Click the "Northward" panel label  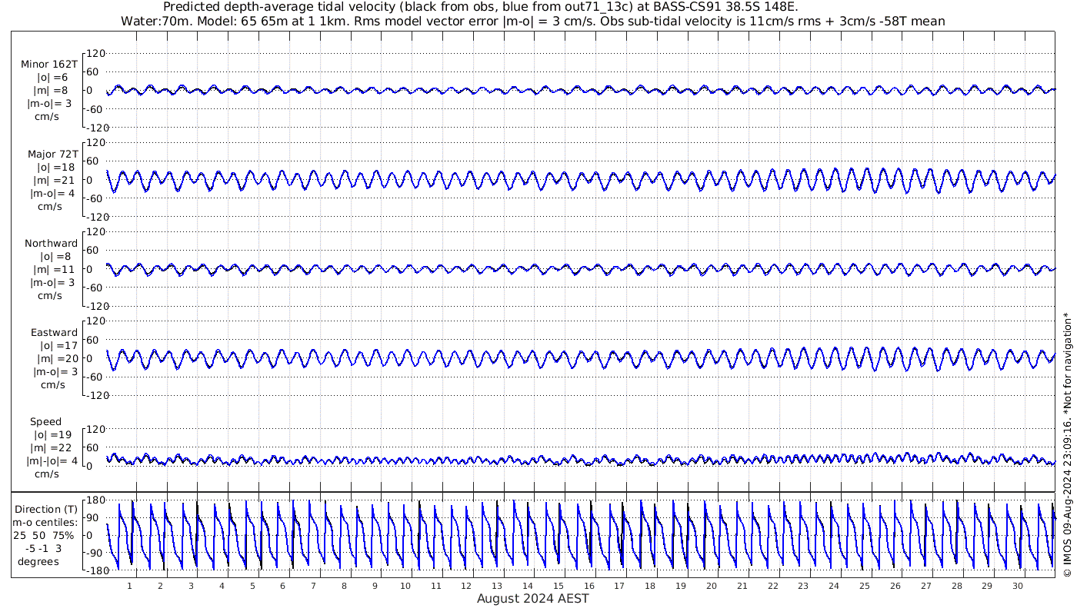(x=51, y=244)
